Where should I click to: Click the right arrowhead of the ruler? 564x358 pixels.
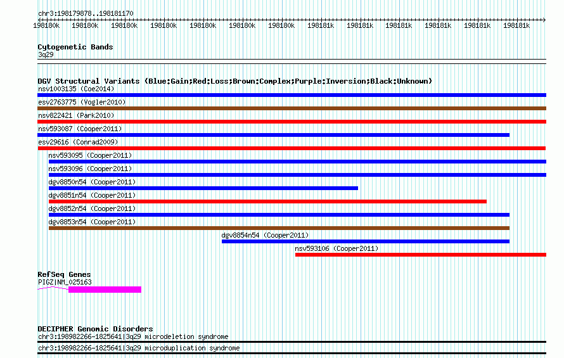(x=544, y=20)
